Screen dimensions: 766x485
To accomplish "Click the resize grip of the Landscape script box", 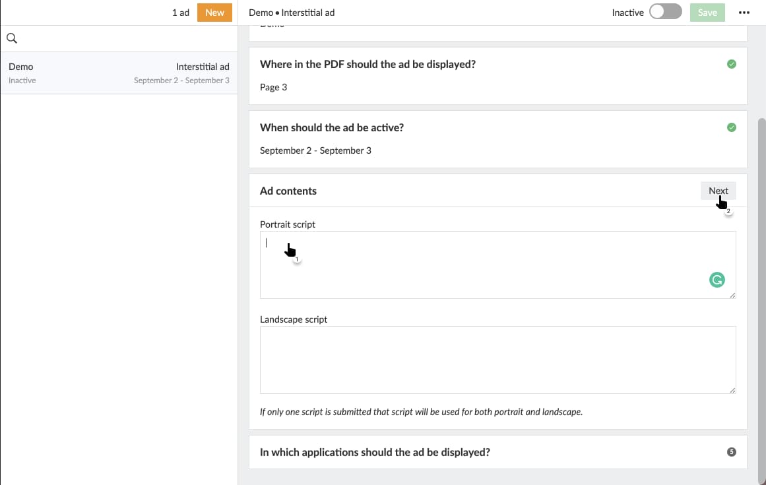I will tap(732, 391).
